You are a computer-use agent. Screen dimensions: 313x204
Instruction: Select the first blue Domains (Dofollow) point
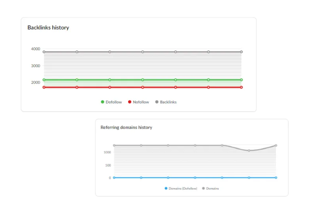pyautogui.click(x=114, y=178)
